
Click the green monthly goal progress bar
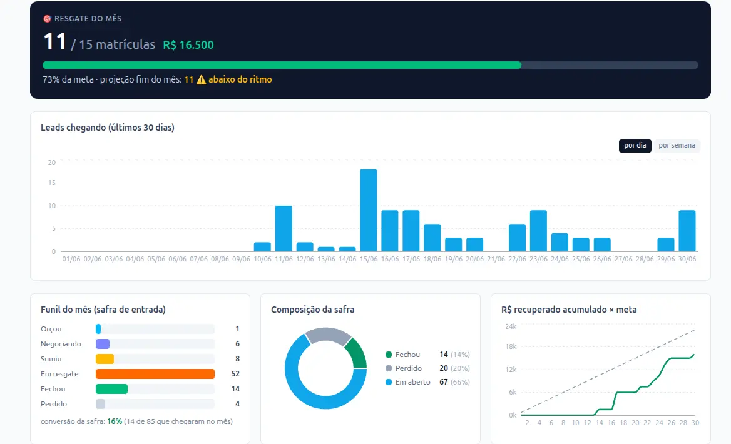click(282, 65)
